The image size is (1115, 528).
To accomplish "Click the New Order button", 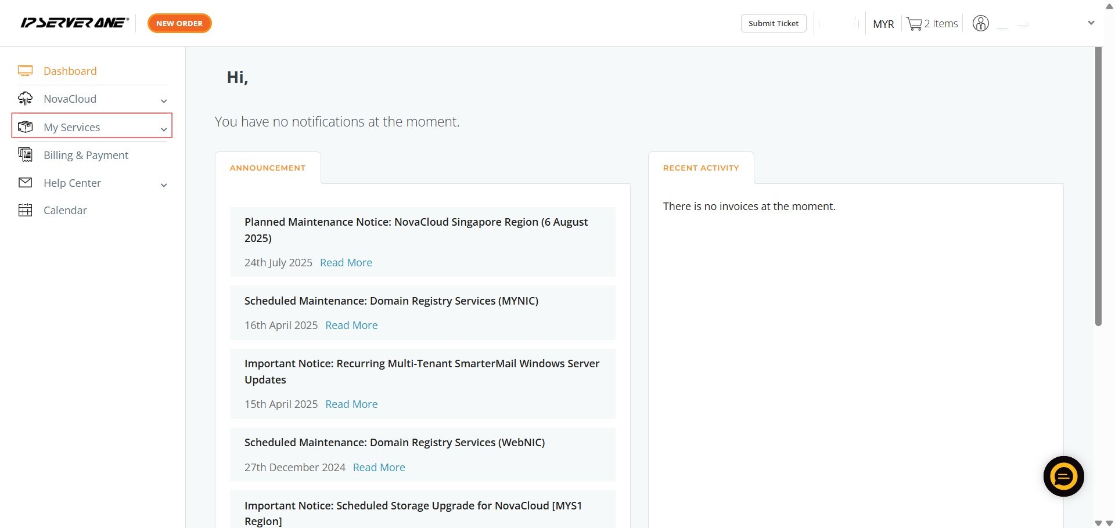I will pos(179,23).
